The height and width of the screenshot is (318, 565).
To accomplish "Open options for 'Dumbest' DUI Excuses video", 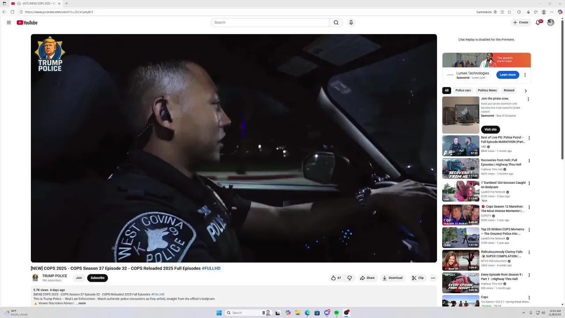I will [x=529, y=183].
